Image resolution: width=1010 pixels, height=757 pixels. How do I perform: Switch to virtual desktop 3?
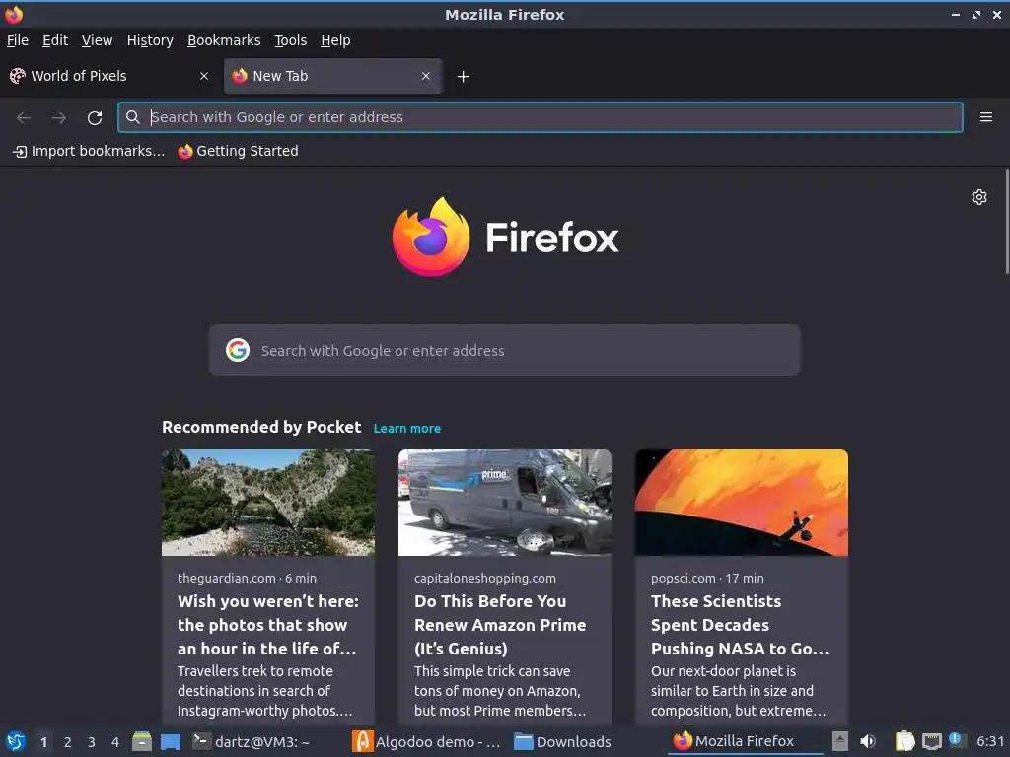coord(92,742)
